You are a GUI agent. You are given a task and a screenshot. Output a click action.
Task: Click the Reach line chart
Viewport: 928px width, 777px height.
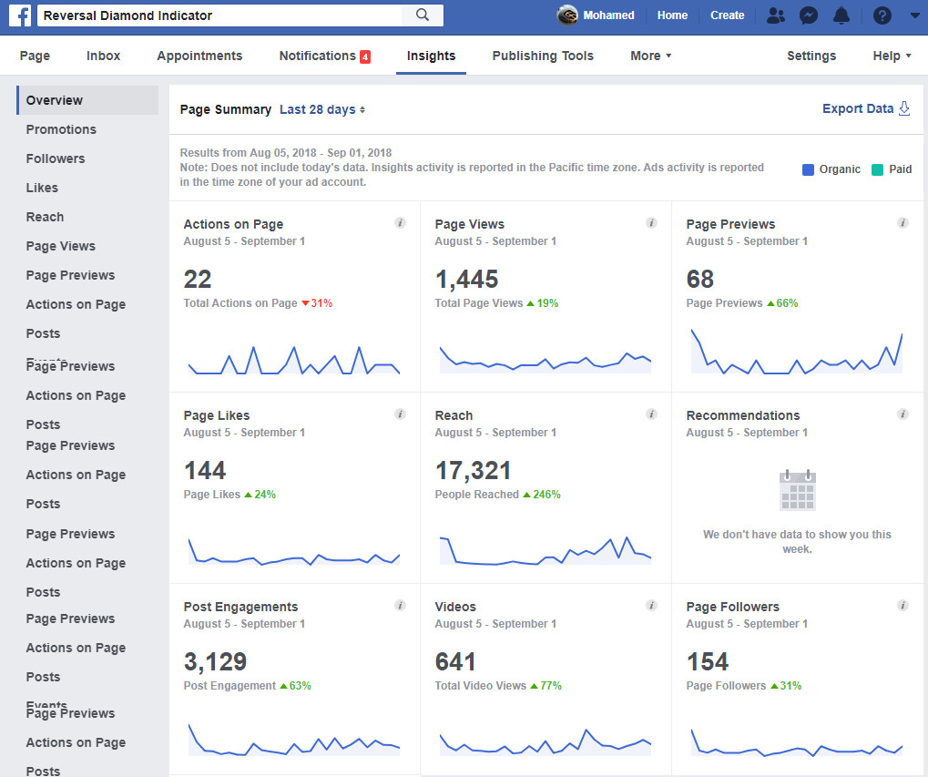[x=546, y=550]
